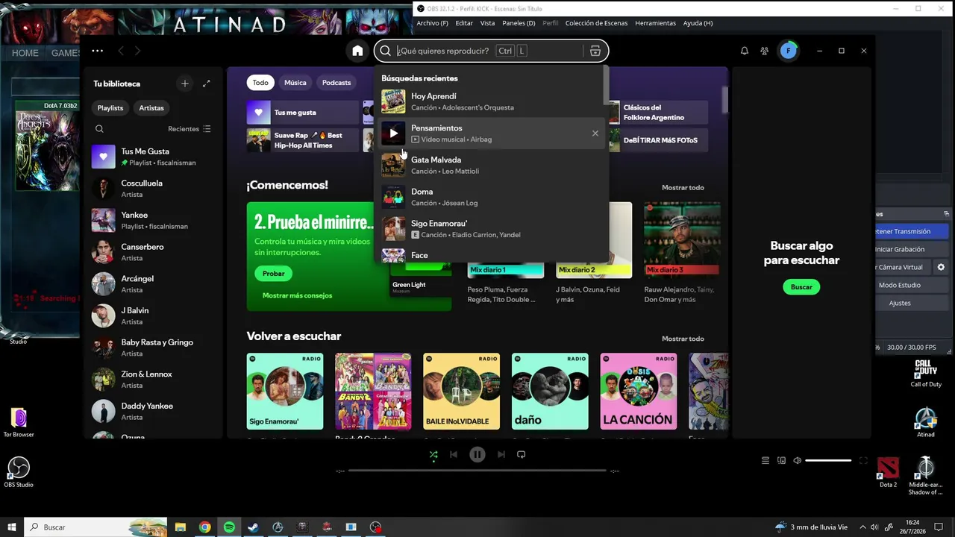This screenshot has width=955, height=537.
Task: Open the profile avatar F menu
Action: coord(788,51)
